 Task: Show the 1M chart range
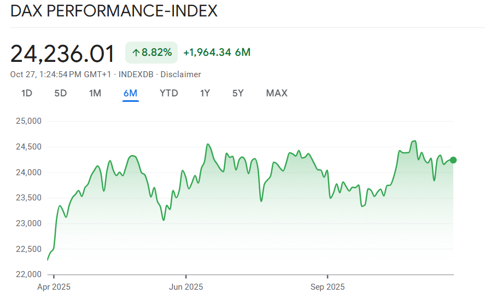[95, 93]
